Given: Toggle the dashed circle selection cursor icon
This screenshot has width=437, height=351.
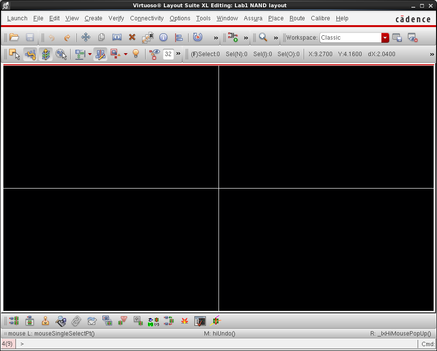Looking at the screenshot, I should (61, 54).
